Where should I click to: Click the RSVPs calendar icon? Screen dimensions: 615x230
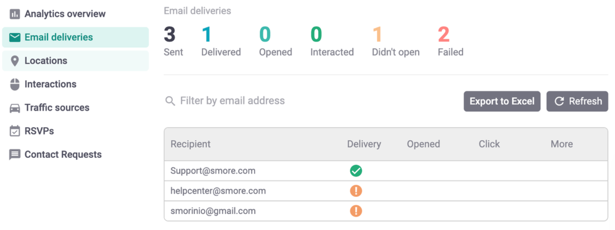[x=15, y=131]
